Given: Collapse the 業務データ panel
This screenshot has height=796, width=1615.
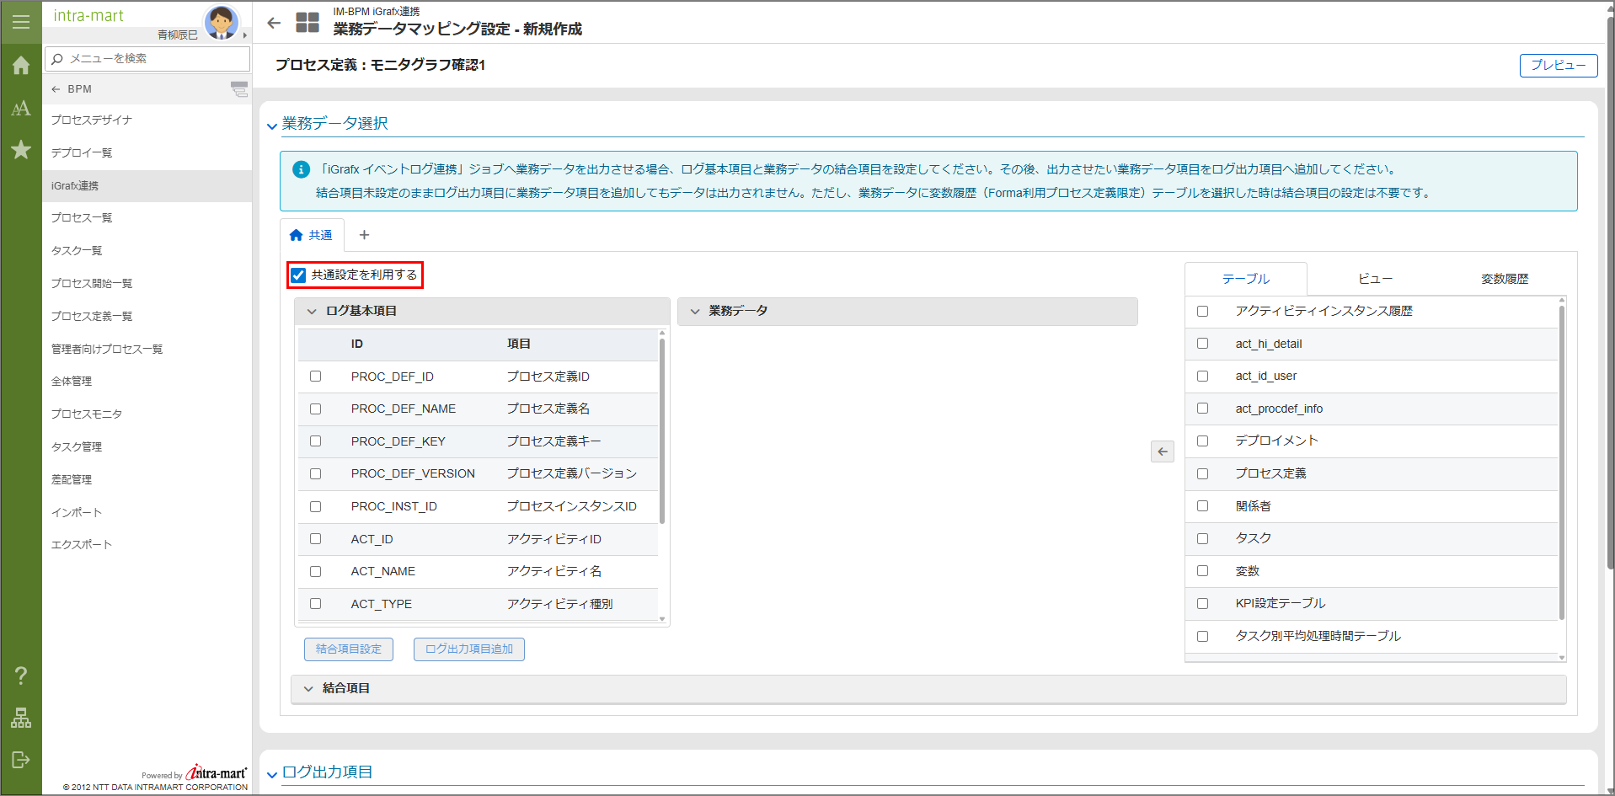Looking at the screenshot, I should coord(695,312).
